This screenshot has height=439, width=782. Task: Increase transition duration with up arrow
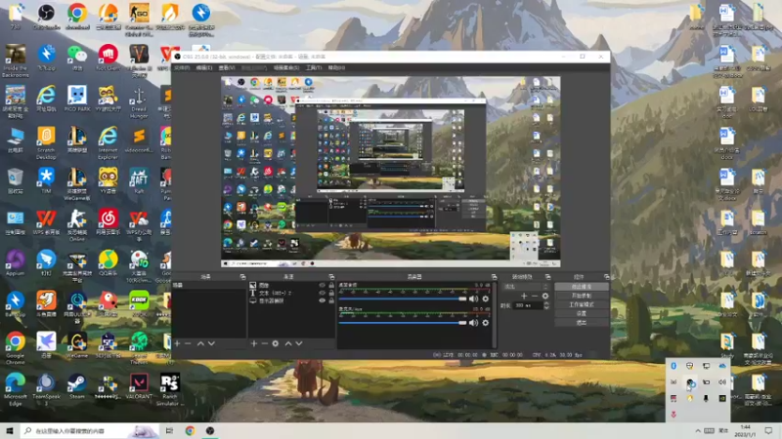click(546, 303)
